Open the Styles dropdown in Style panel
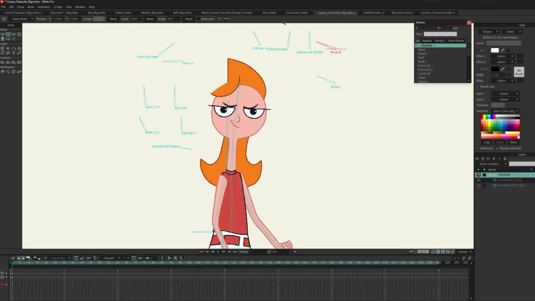 [512, 32]
